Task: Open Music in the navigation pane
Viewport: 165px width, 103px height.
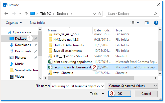Action: 17,64
